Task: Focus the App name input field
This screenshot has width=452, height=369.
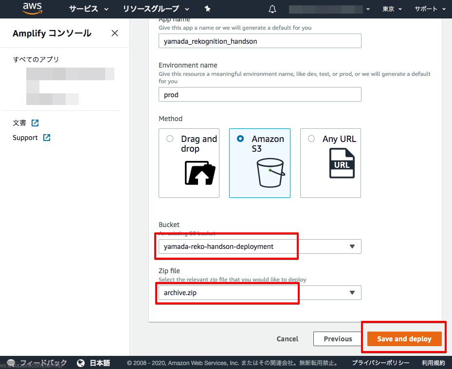Action: (260, 41)
